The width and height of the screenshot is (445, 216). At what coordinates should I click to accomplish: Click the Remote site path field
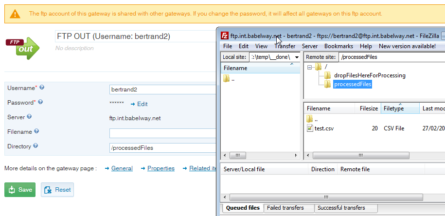tap(392, 57)
